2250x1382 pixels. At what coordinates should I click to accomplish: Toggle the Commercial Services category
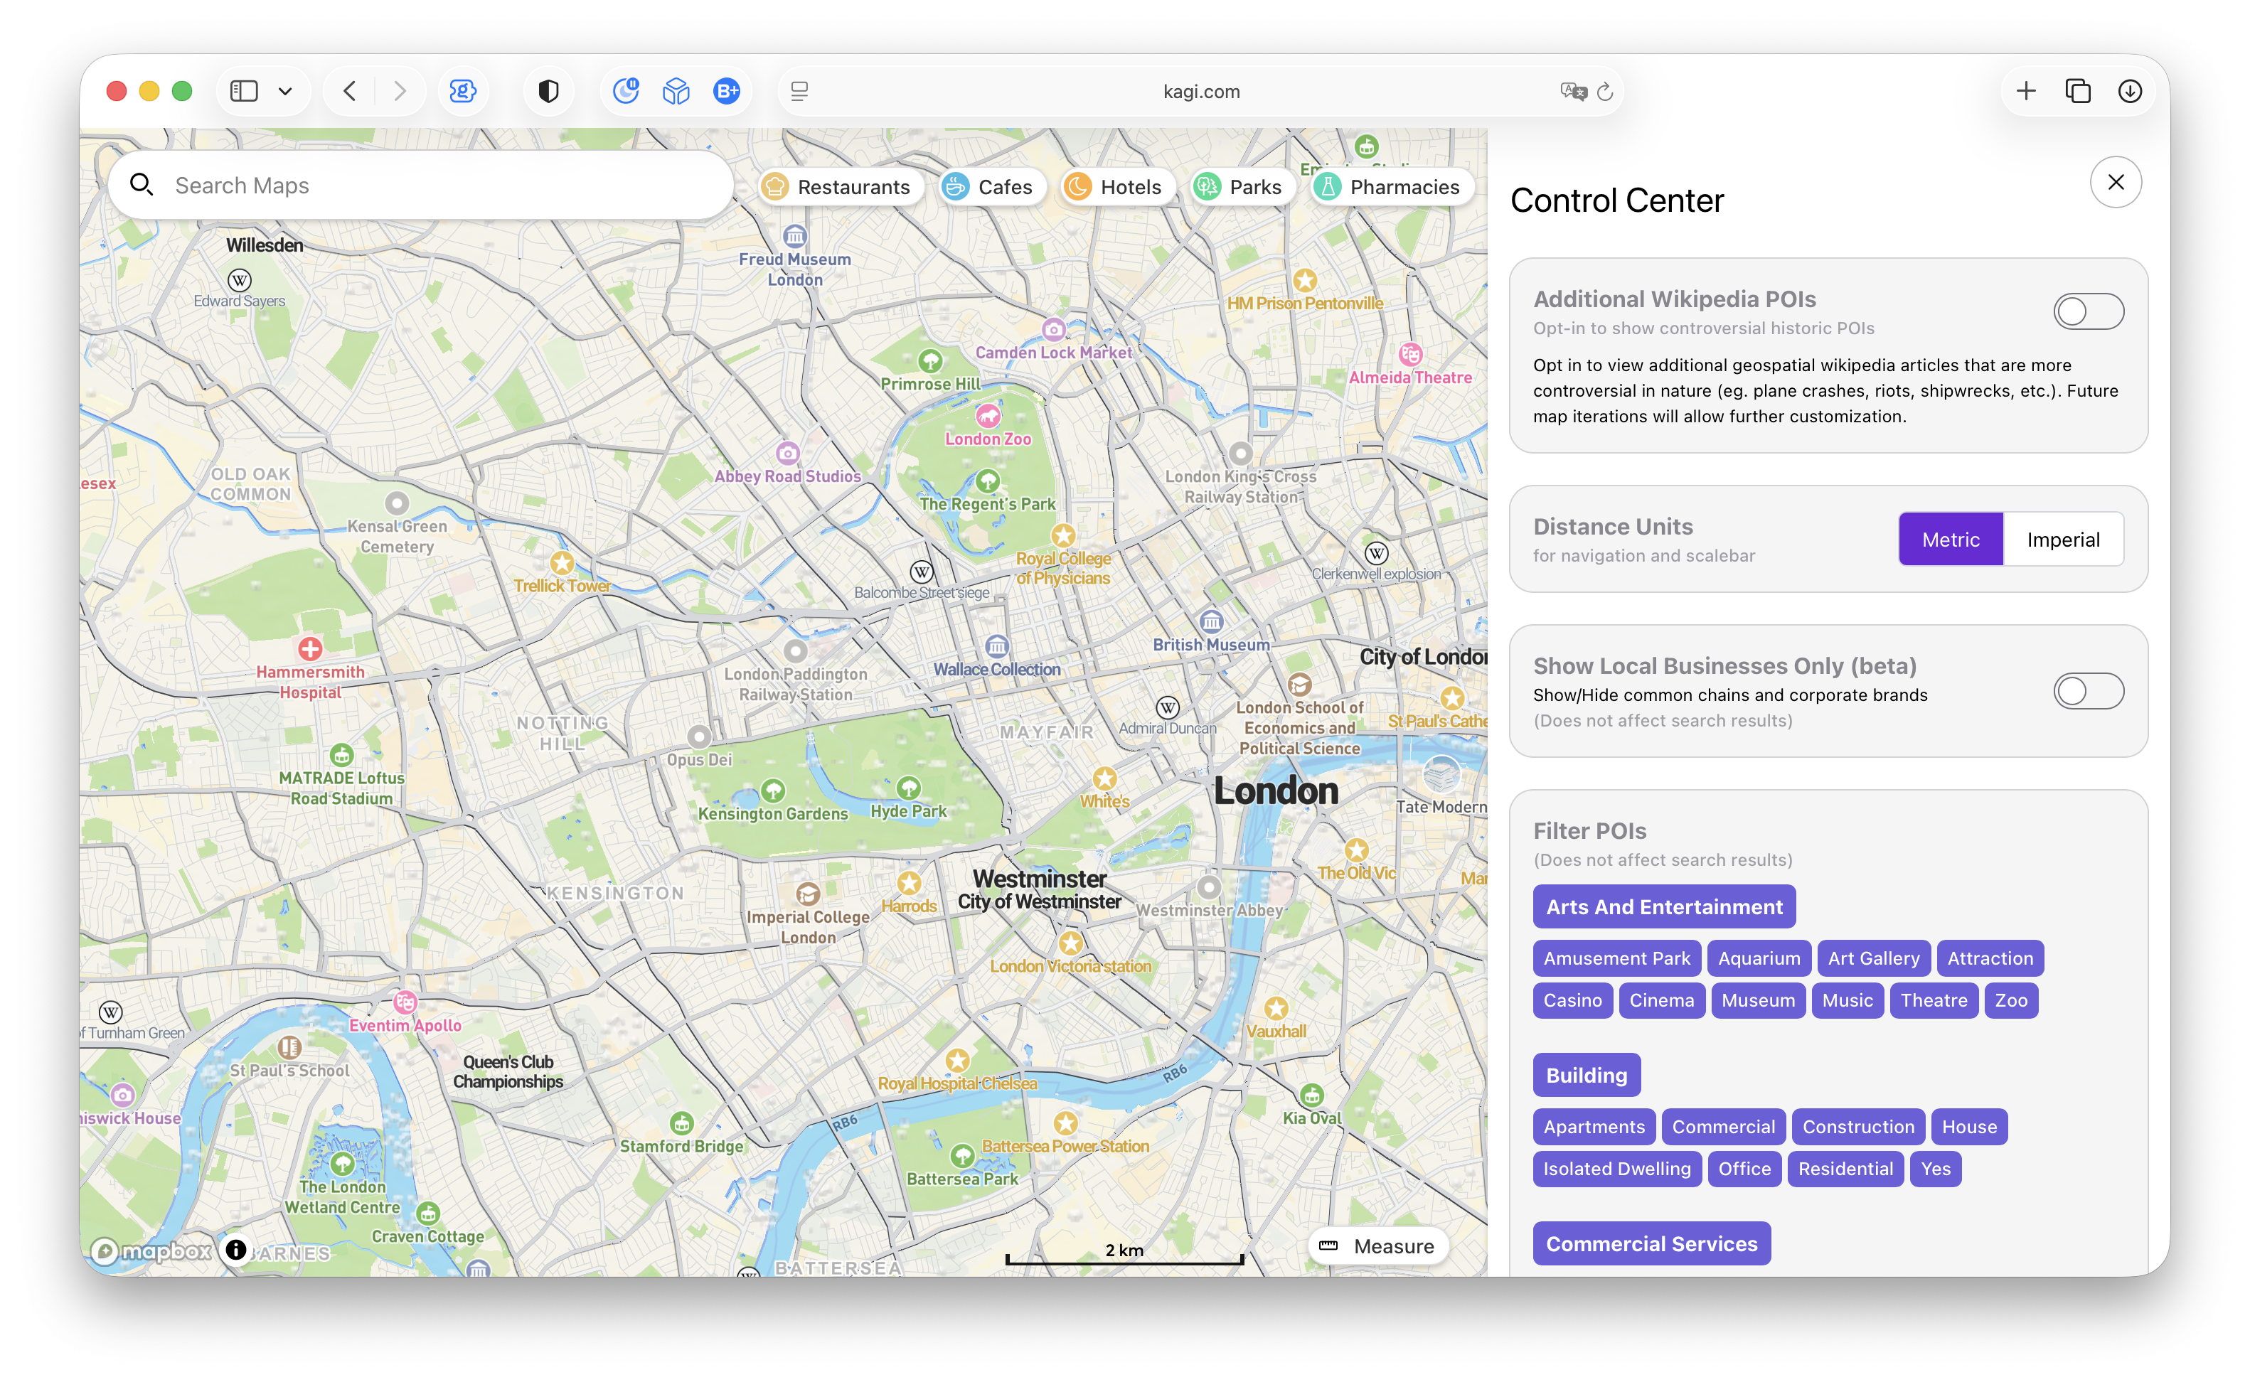point(1651,1243)
